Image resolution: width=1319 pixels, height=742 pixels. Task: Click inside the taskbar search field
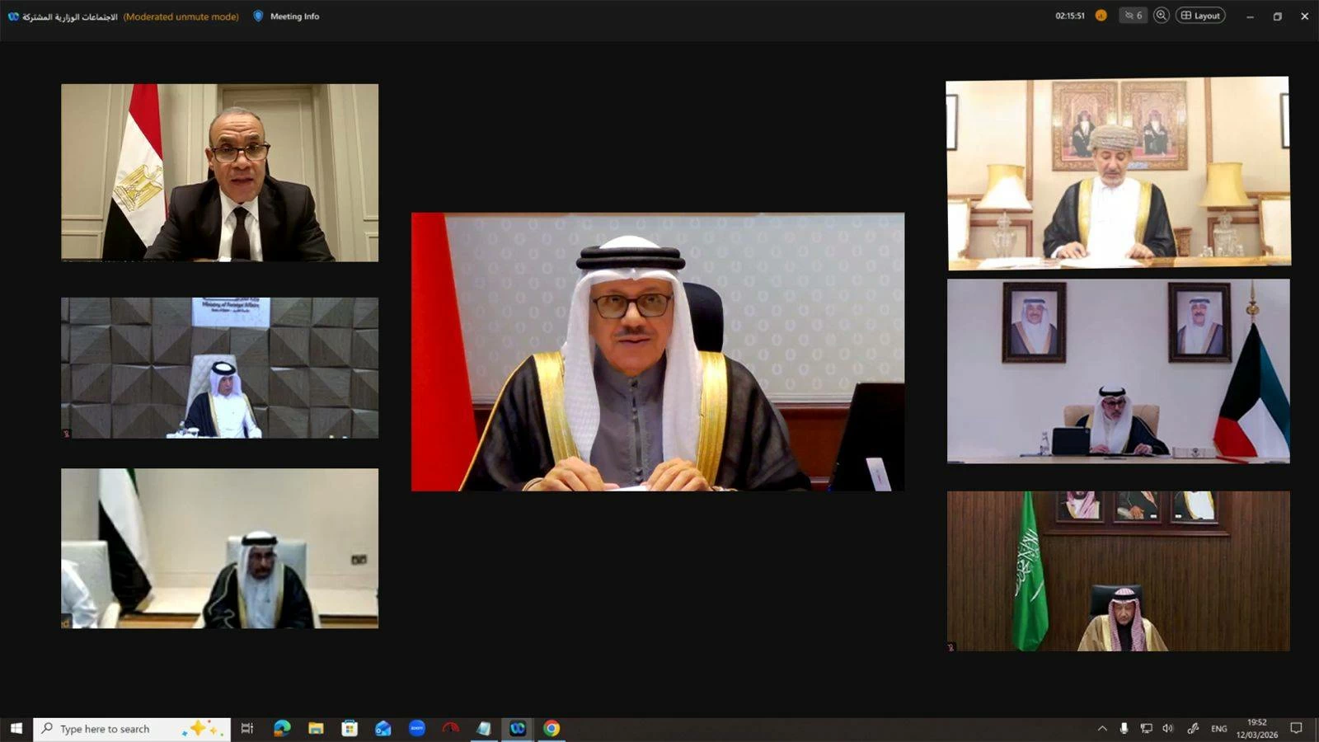[132, 728]
